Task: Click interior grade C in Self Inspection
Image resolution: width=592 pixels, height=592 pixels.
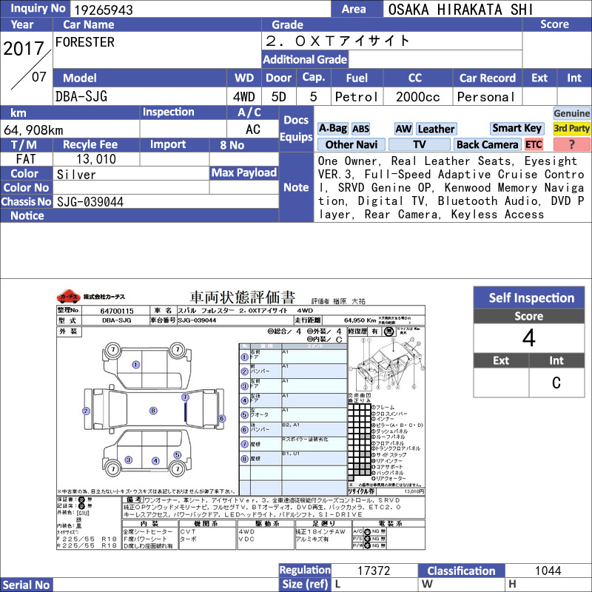Action: [556, 383]
